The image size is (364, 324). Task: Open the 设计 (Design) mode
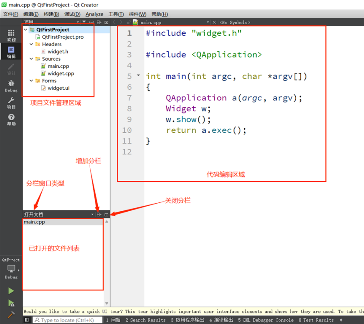(x=11, y=69)
